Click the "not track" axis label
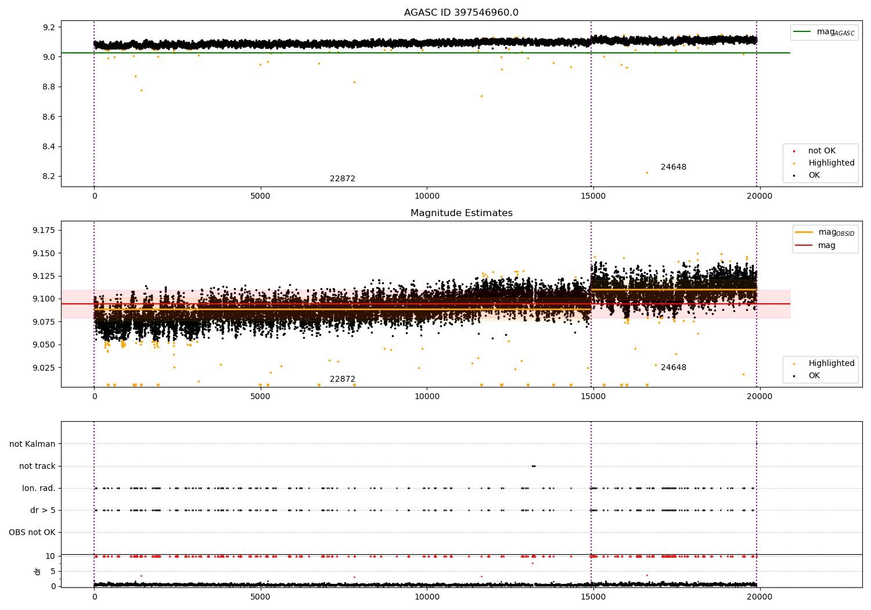871x610 pixels. (x=37, y=466)
